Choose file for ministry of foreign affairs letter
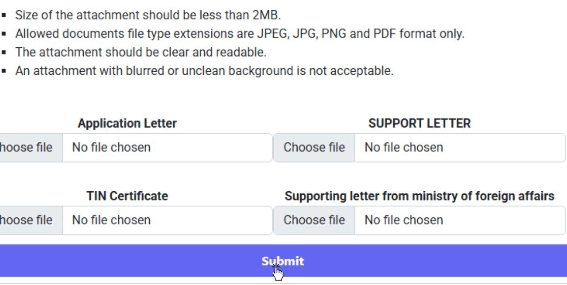567x285 pixels. pyautogui.click(x=314, y=220)
